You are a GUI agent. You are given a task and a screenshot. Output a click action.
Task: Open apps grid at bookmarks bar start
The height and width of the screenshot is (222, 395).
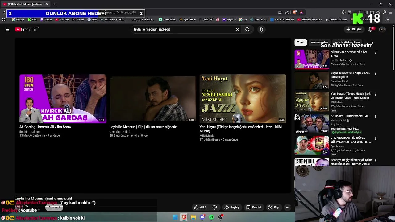pyautogui.click(x=4, y=19)
